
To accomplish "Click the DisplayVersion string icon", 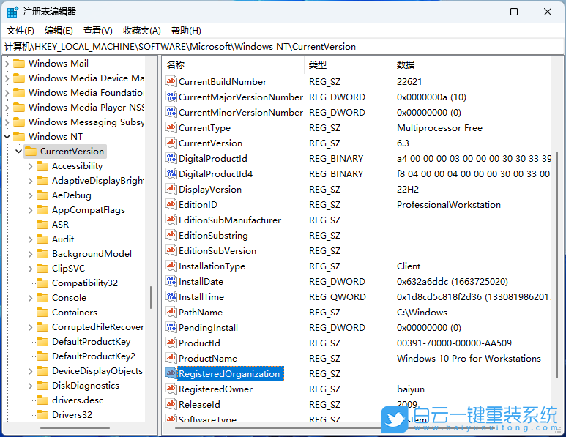I will pos(171,189).
